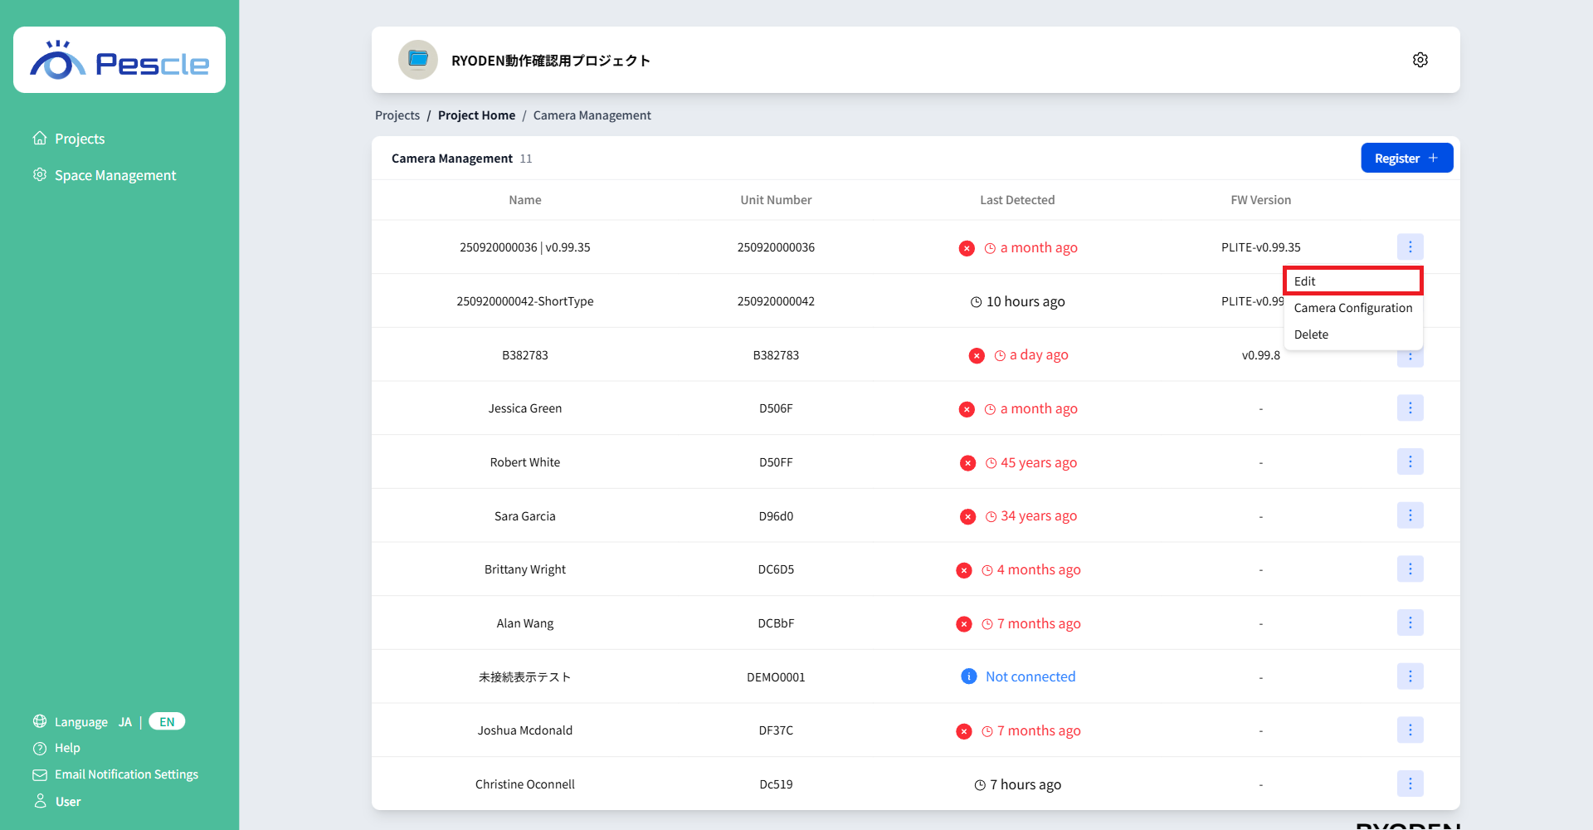Click info icon beside Not connected

968,676
